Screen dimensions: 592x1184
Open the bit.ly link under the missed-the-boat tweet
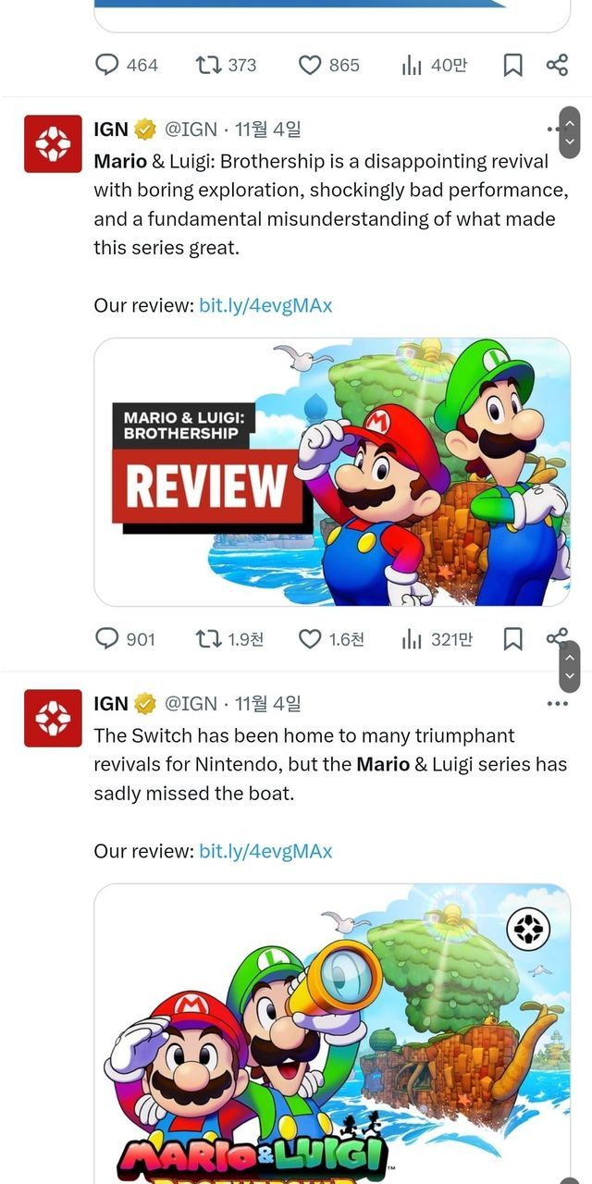click(265, 851)
